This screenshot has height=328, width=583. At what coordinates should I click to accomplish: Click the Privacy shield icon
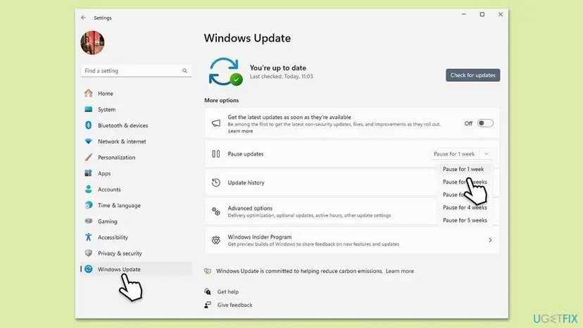point(88,253)
